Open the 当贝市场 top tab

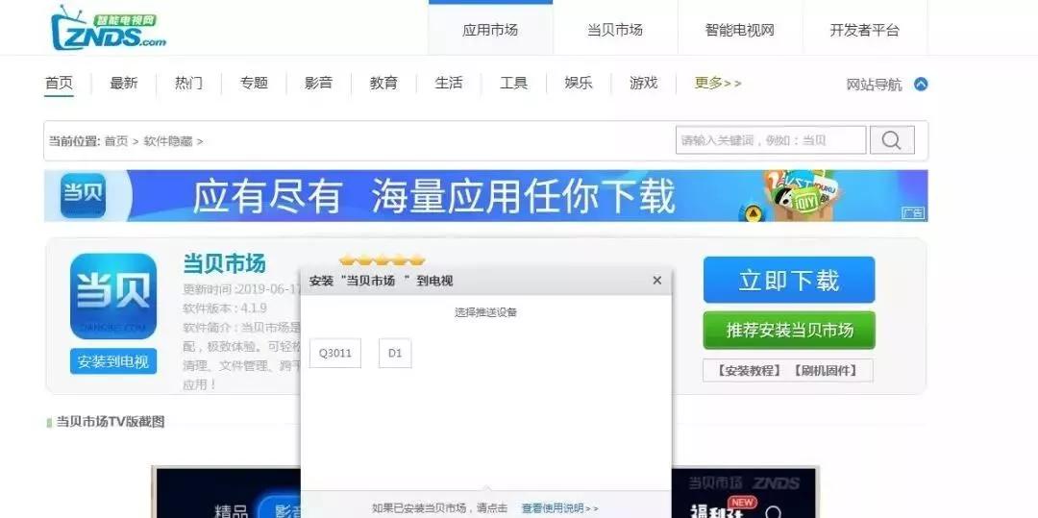615,30
